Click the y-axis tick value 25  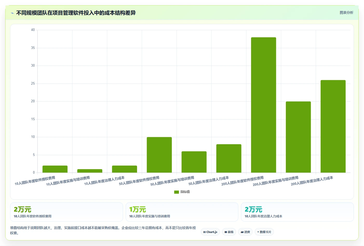point(33,84)
